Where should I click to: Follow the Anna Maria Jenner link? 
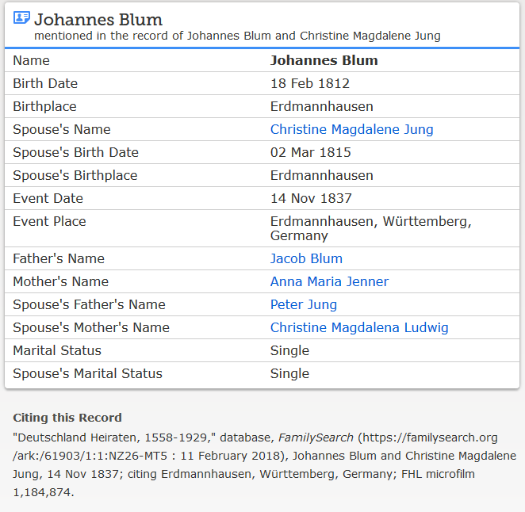tap(329, 281)
